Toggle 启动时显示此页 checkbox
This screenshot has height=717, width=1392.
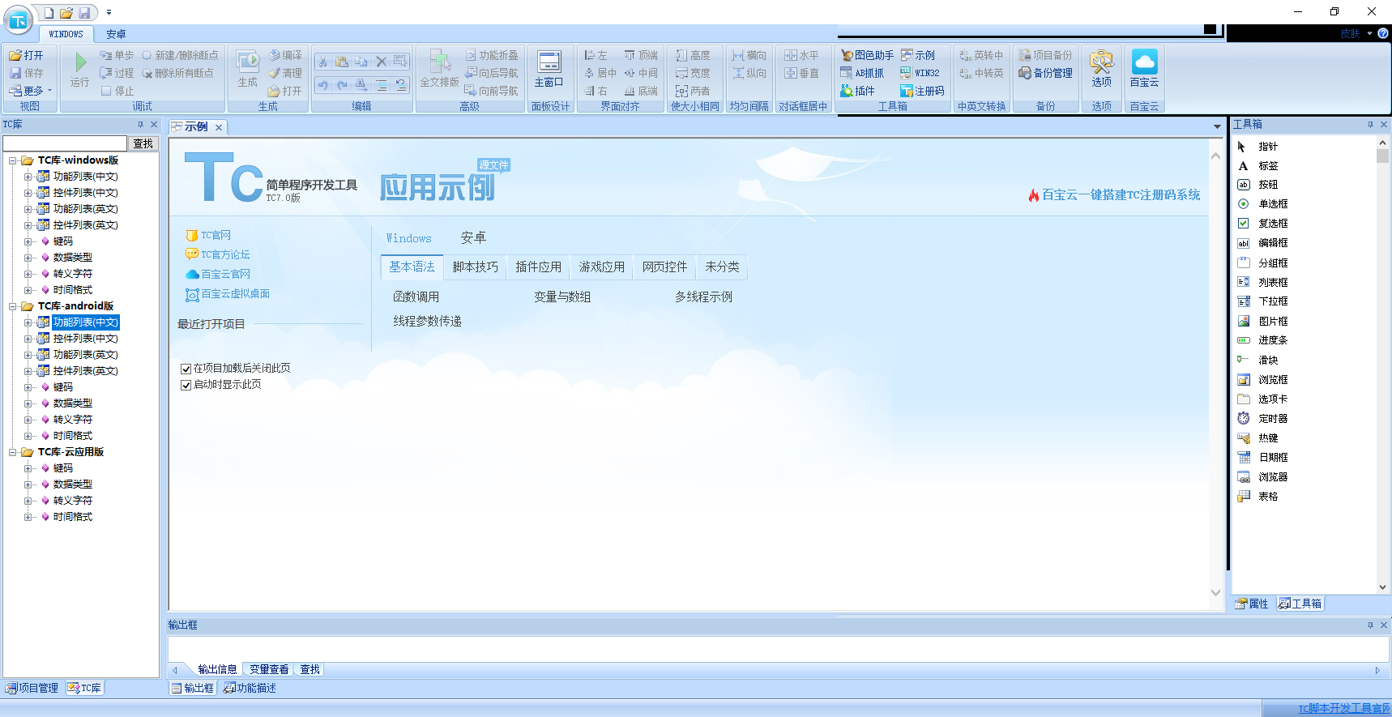pos(186,385)
